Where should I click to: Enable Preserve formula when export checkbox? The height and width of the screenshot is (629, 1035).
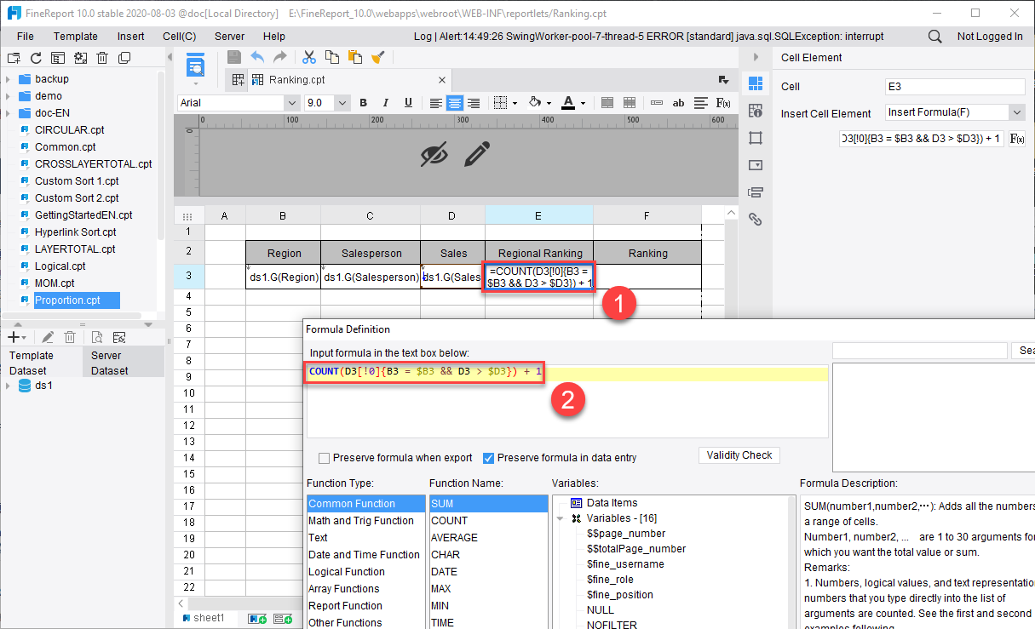tap(325, 458)
